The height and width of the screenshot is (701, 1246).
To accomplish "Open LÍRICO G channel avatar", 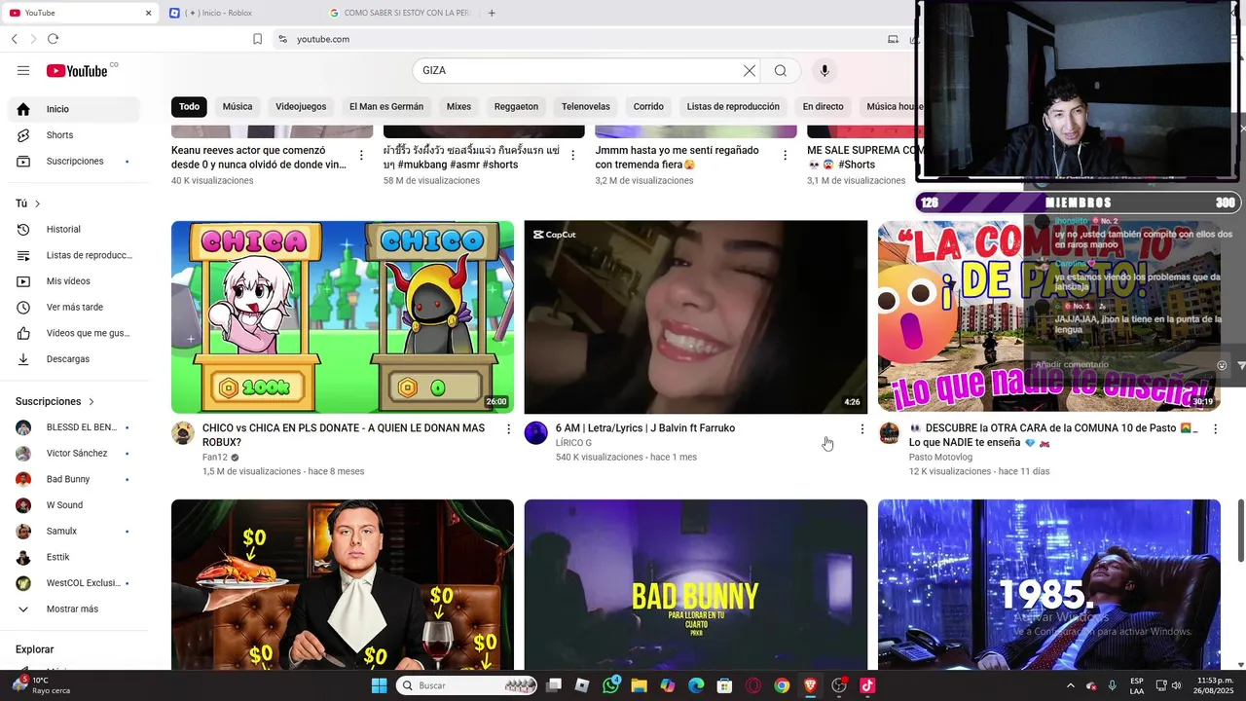I will [x=536, y=433].
